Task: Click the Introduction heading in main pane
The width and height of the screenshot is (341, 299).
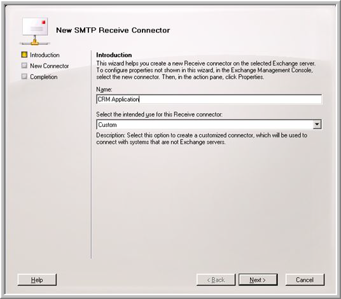Action: click(114, 55)
